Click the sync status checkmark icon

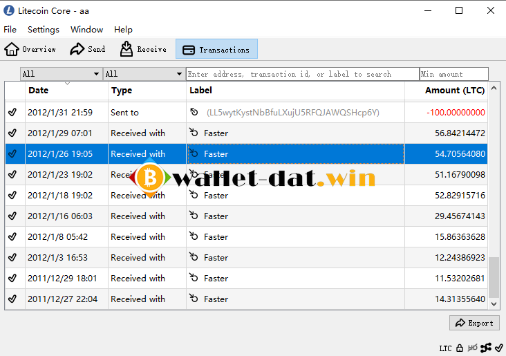click(x=498, y=348)
